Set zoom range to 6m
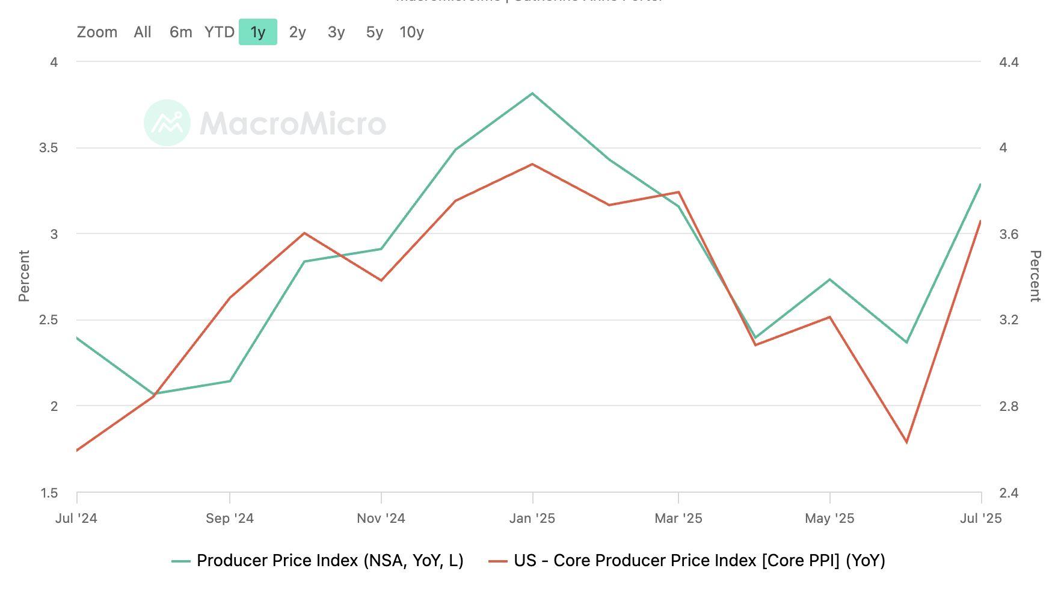This screenshot has height=589, width=1058. tap(180, 32)
